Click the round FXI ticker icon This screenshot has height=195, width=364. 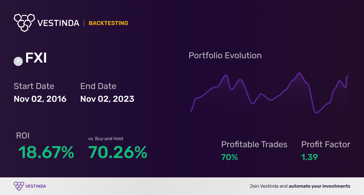point(18,61)
